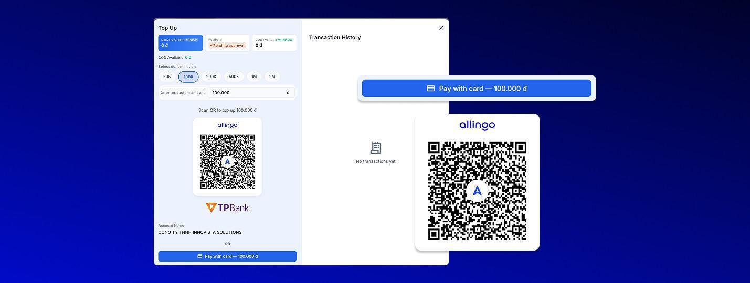The height and width of the screenshot is (283, 750).
Task: Click the TPBank logo
Action: tap(227, 208)
